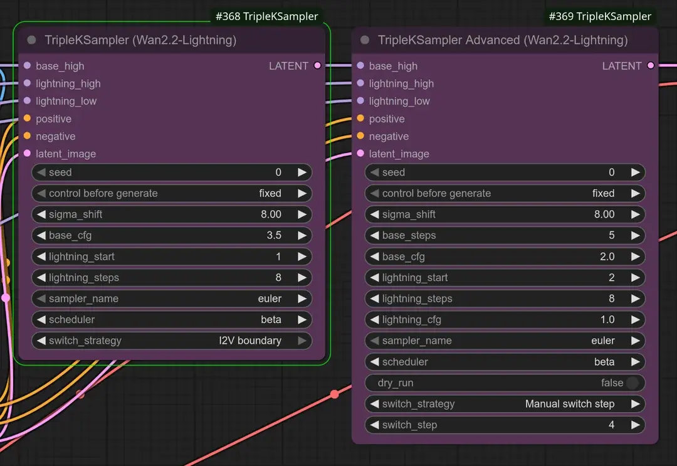Click LATENT output socket on node #368
This screenshot has width=677, height=466.
coord(317,66)
